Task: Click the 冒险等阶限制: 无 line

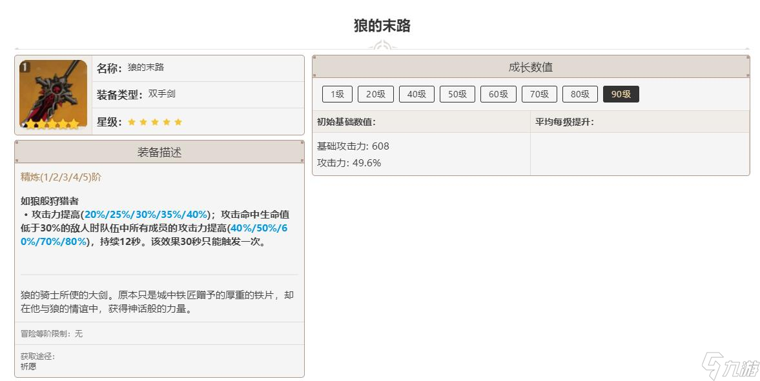Action: coord(52,333)
